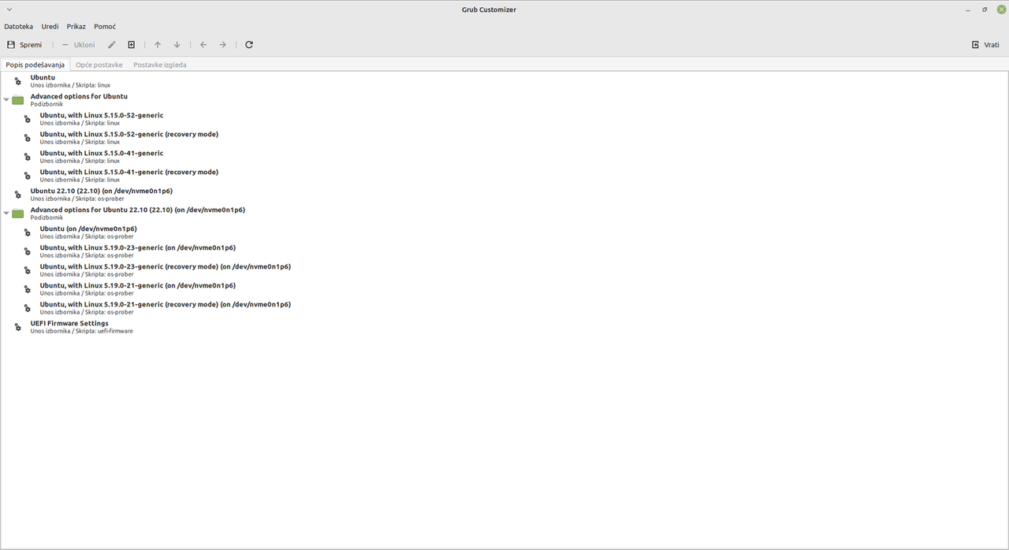Click the Ukloni remove button
Viewport: 1009px width, 550px height.
[x=78, y=45]
